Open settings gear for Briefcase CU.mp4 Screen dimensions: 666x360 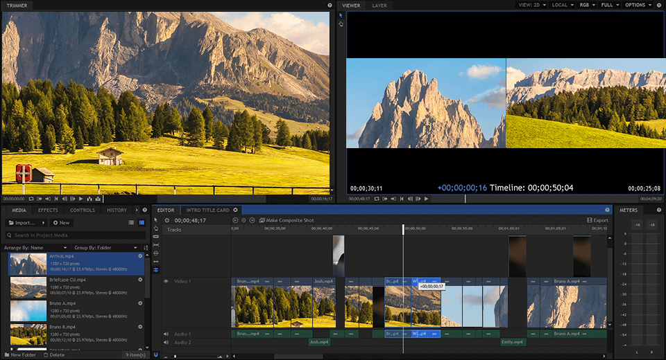(x=140, y=280)
